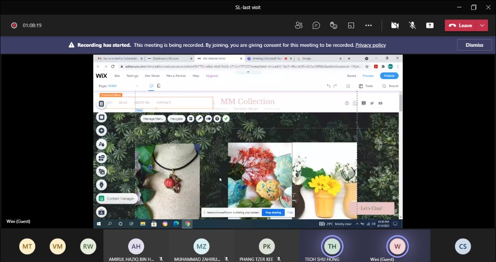Open Wix Media sidebar icon
The height and width of the screenshot is (262, 496).
coord(101,171)
